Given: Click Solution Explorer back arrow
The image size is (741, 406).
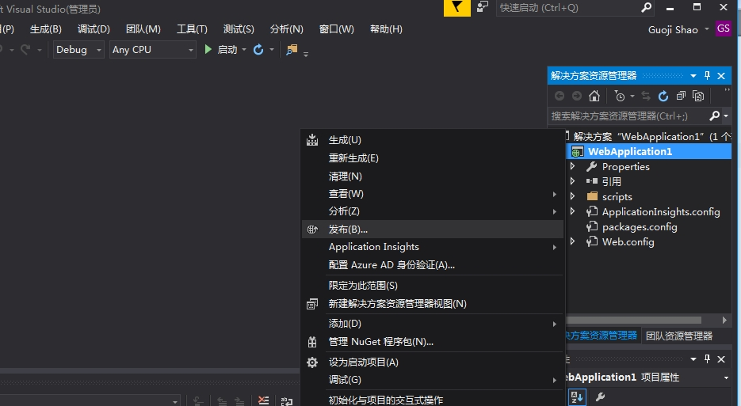Looking at the screenshot, I should [x=560, y=96].
